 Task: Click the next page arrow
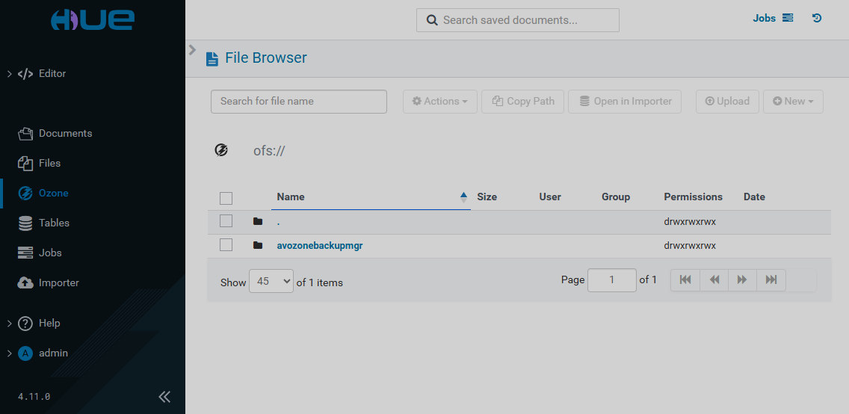742,279
